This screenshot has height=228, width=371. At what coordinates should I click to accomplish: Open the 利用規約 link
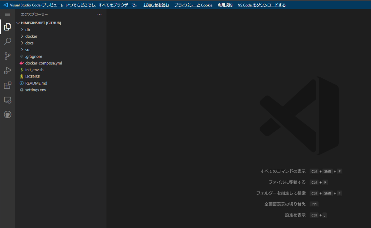coord(225,5)
